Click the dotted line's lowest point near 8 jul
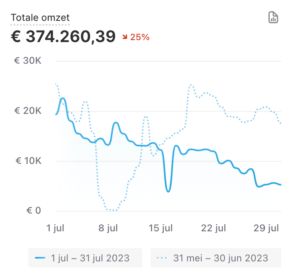Screen dimensions: 293x275 tap(113, 210)
